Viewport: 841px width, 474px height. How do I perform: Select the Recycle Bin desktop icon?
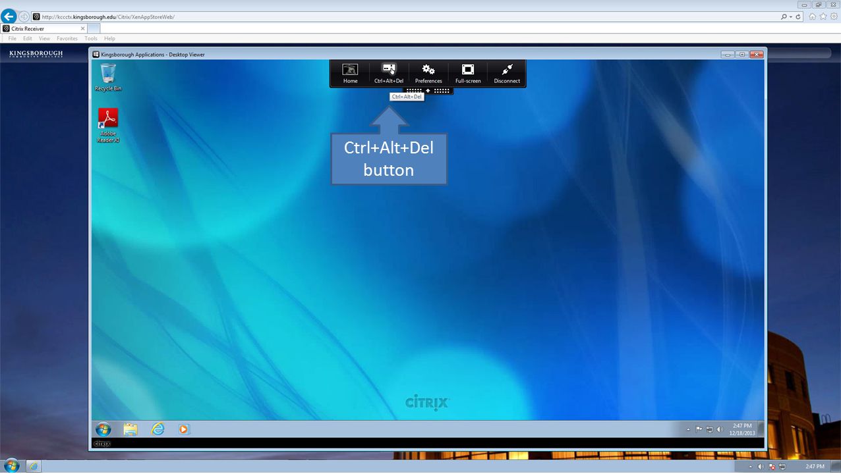pyautogui.click(x=108, y=77)
